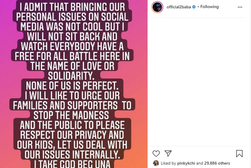
Task: Go to the official2baba username link
Action: click(179, 7)
